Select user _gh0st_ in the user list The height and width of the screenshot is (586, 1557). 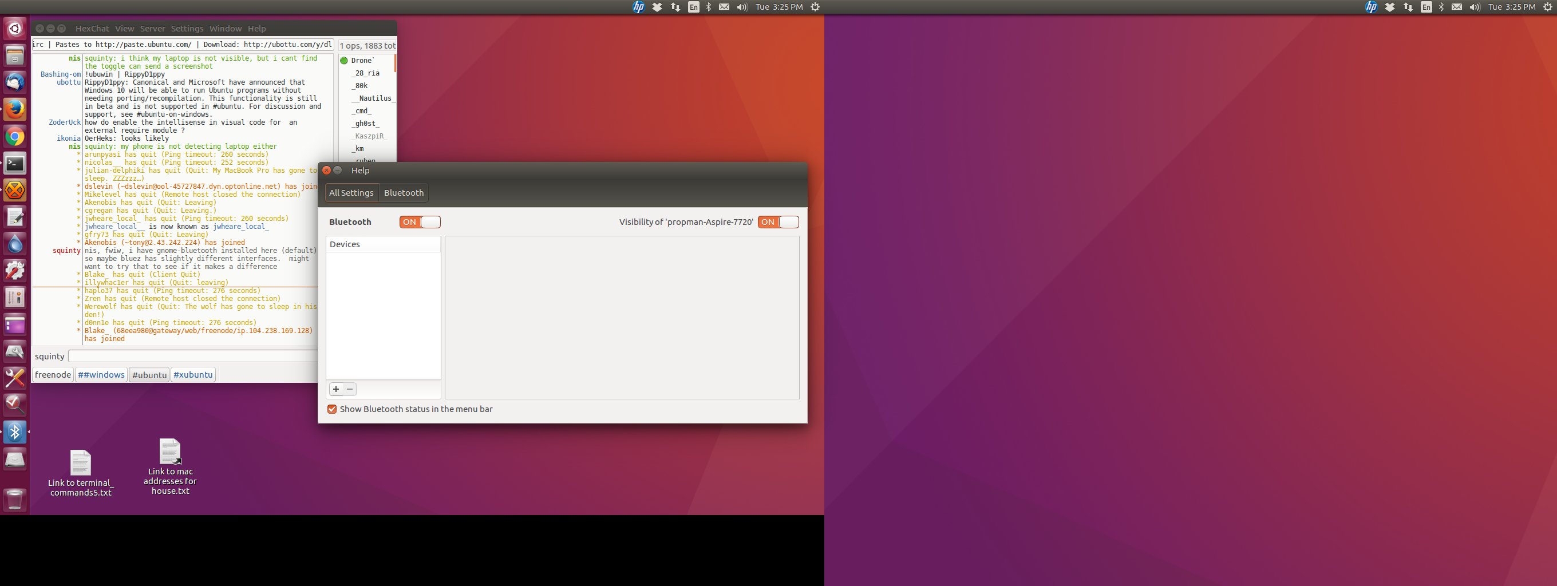tap(366, 124)
